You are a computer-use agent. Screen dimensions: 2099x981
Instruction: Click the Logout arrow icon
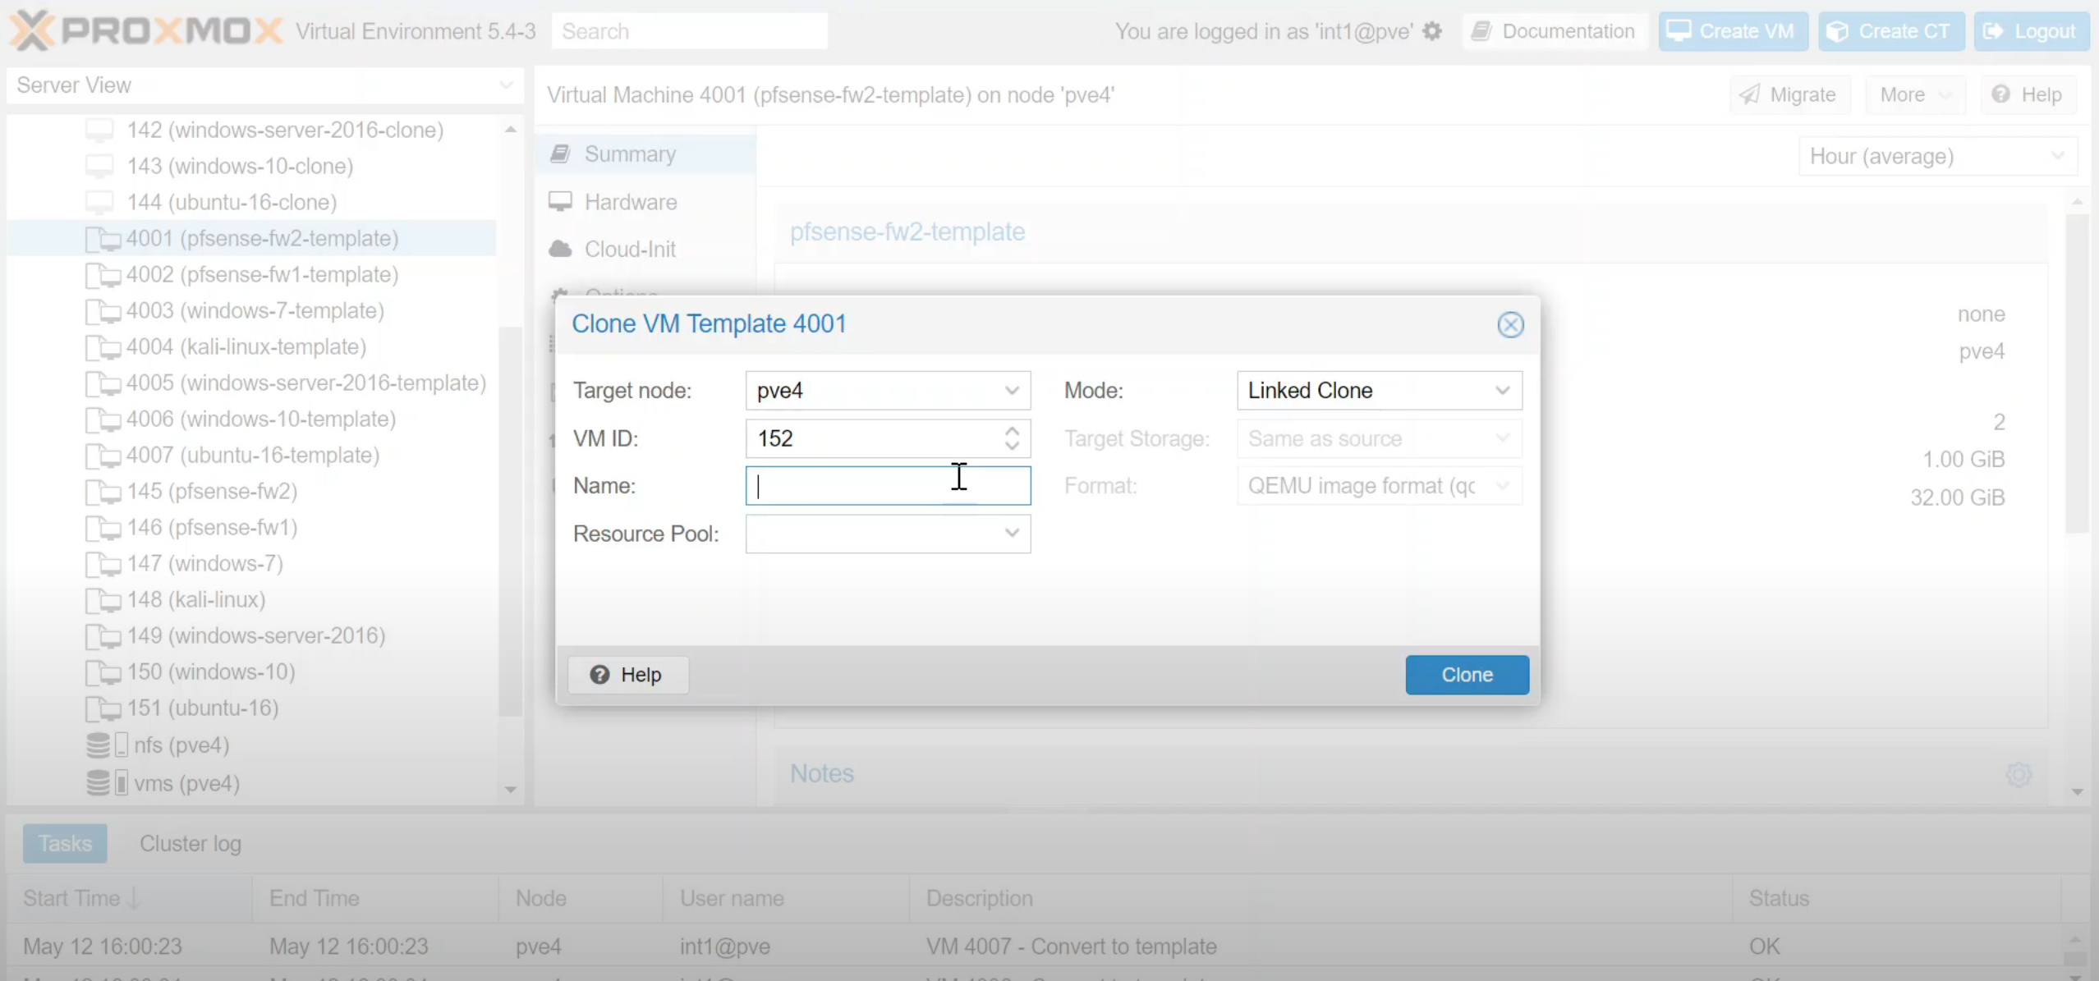coord(1993,31)
